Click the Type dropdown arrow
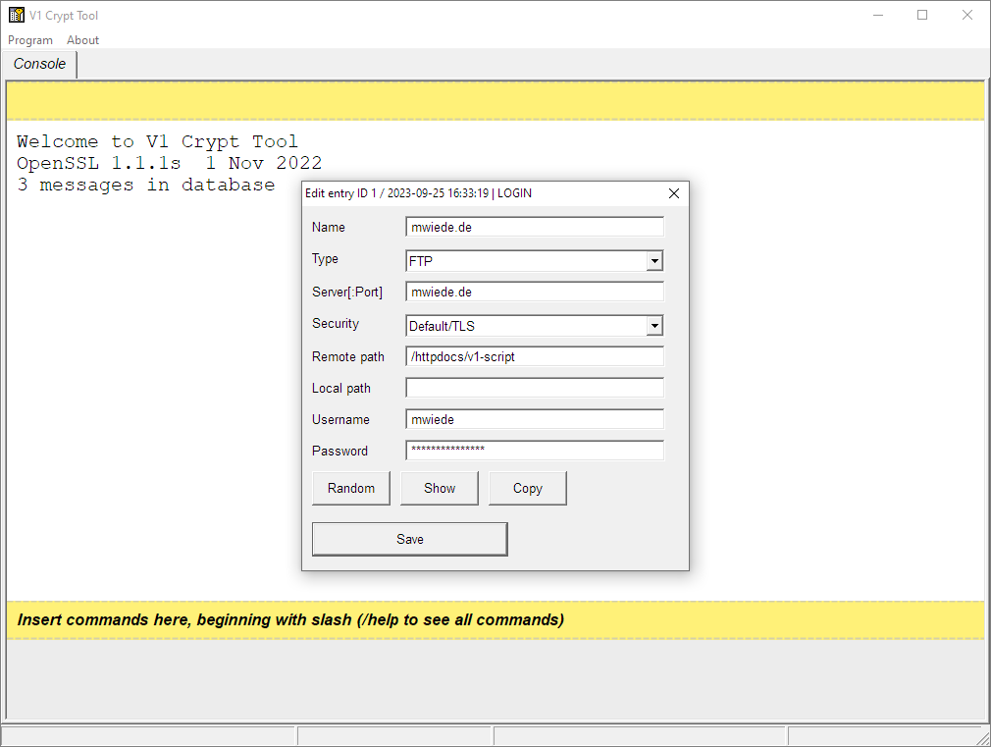This screenshot has height=747, width=991. tap(654, 260)
